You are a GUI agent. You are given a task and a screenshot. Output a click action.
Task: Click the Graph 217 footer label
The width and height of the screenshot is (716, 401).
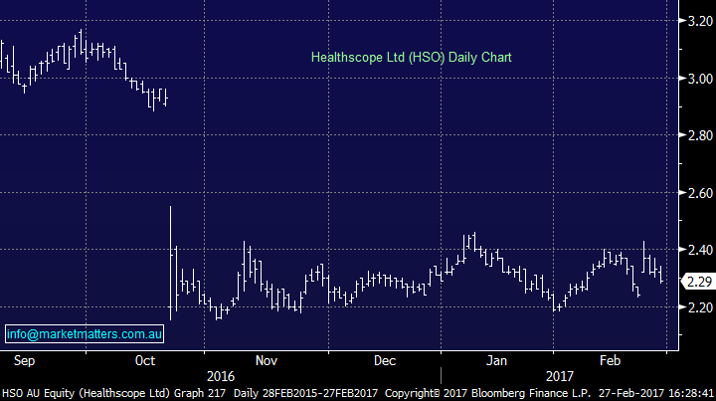coord(200,393)
